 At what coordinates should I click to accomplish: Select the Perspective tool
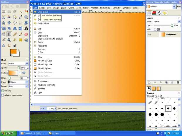[x=15, y=28]
